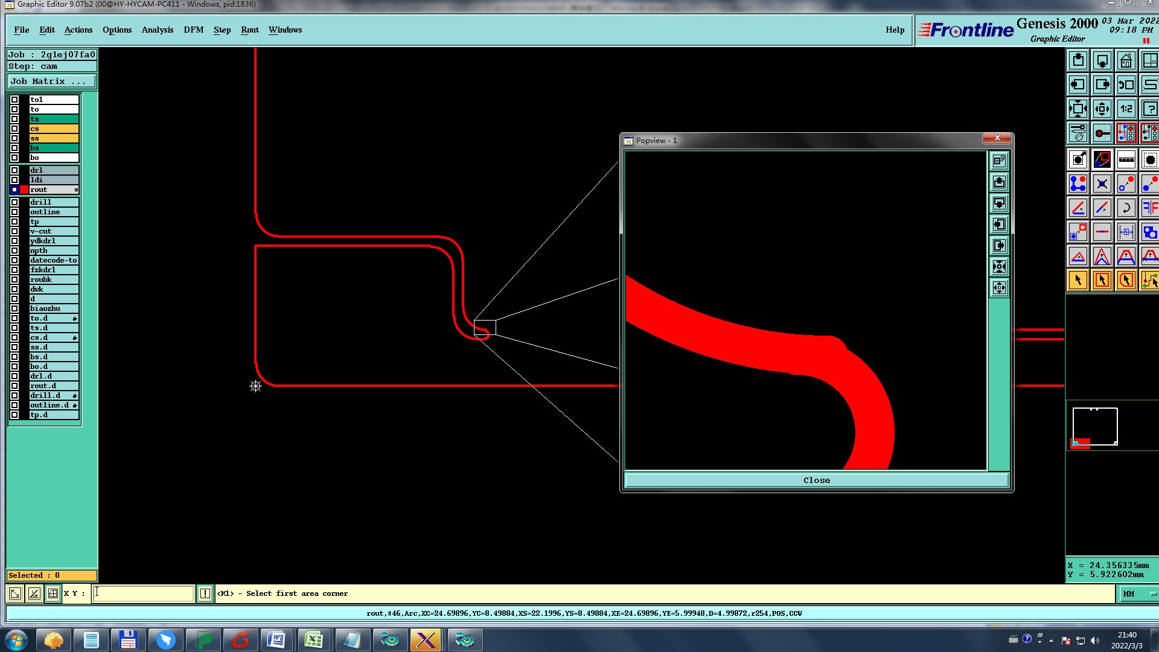Screen dimensions: 1159x652
Task: Open the Rout menu
Action: pos(249,30)
